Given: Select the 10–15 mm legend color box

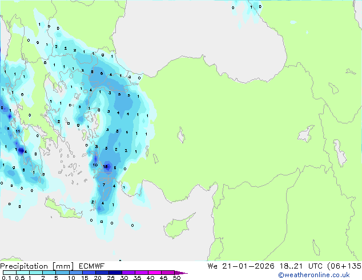Looking at the screenshot, I should click(x=75, y=273).
